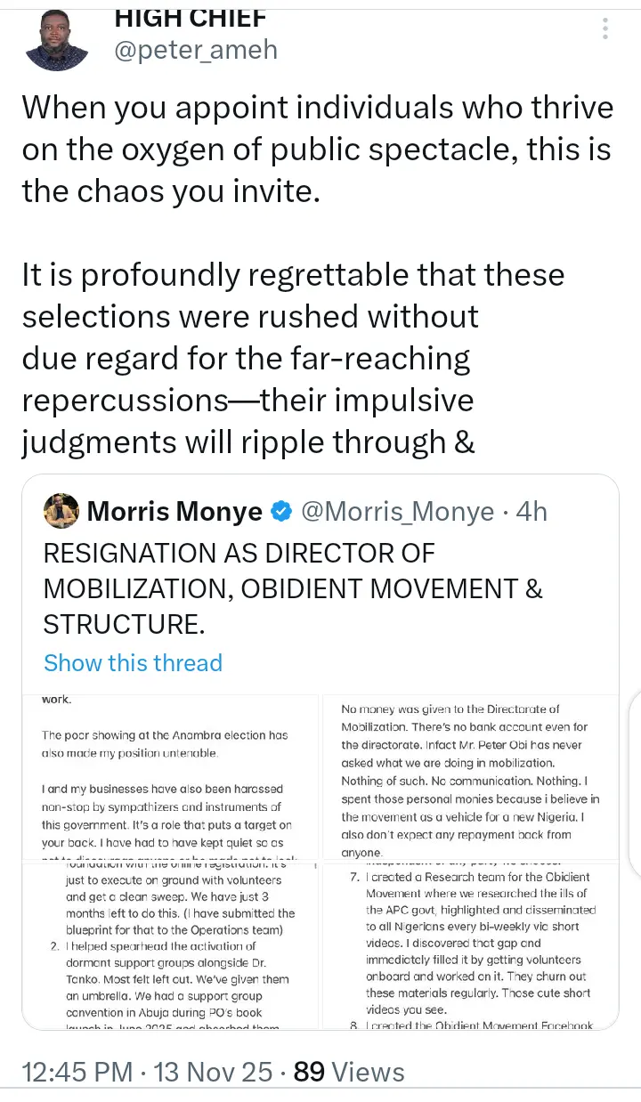Tap the HIGH CHIEF display name
The image size is (641, 1102).
coord(191,17)
